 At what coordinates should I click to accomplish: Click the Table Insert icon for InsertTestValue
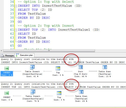coord(32,67)
